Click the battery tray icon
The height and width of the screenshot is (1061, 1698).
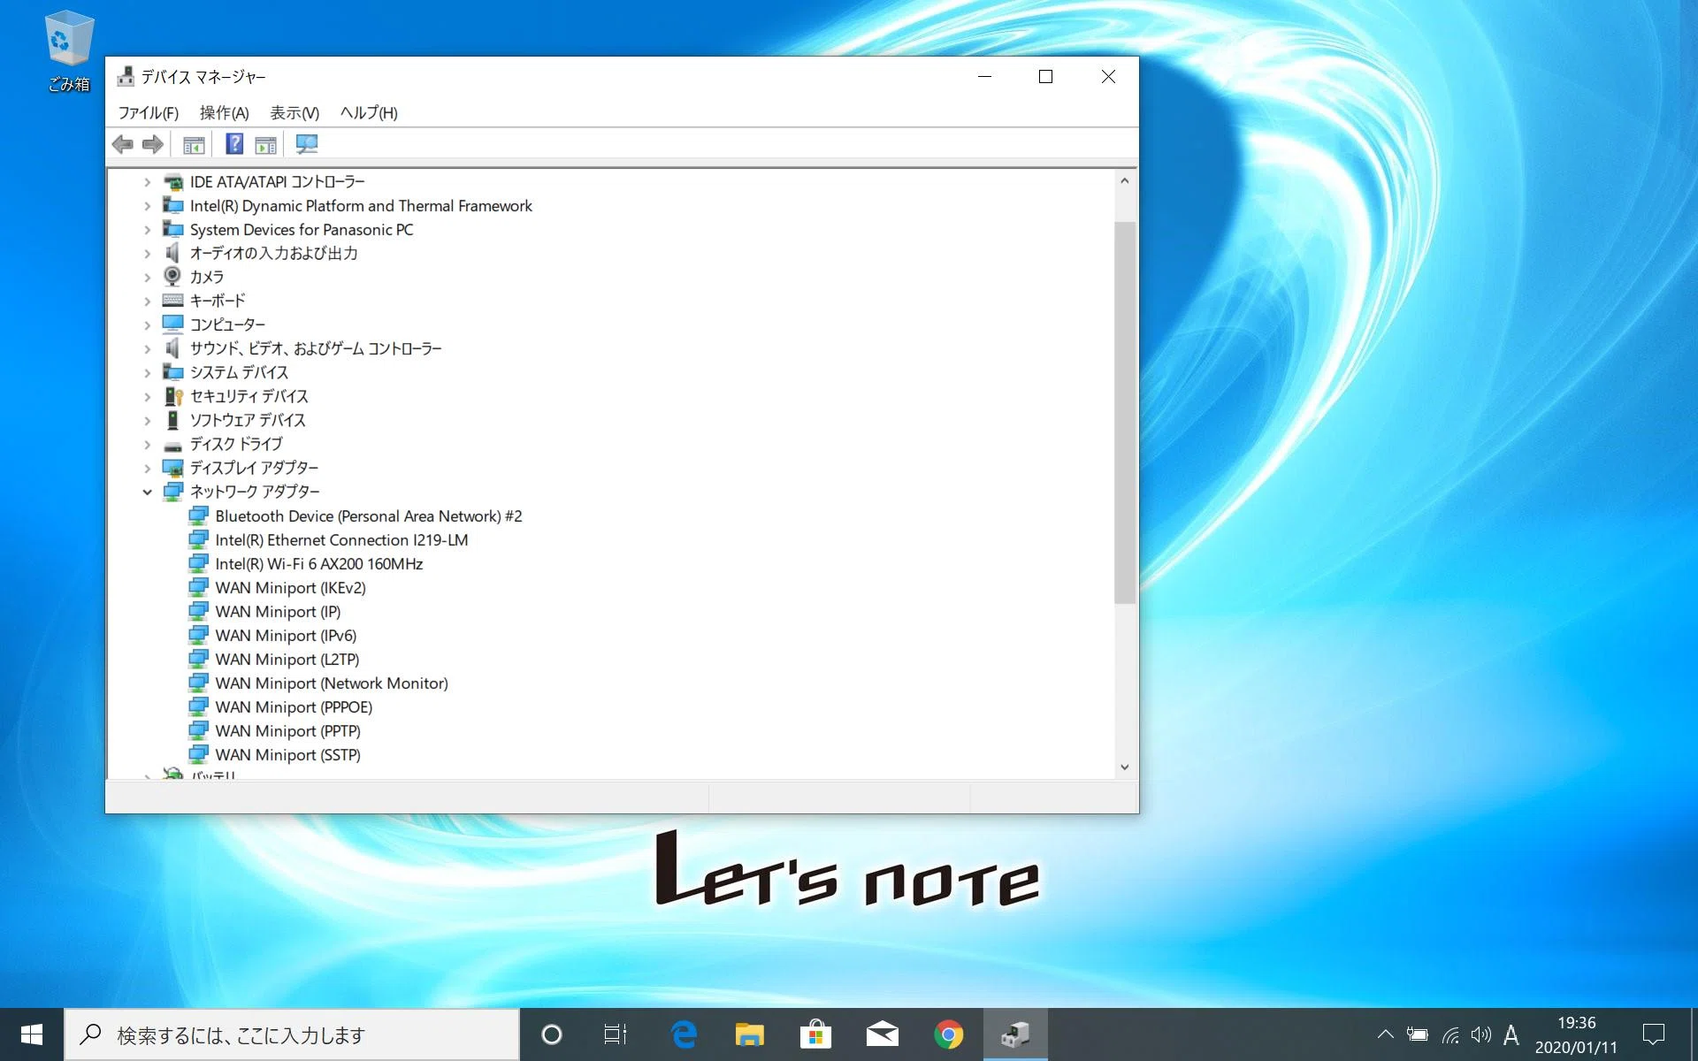1418,1034
